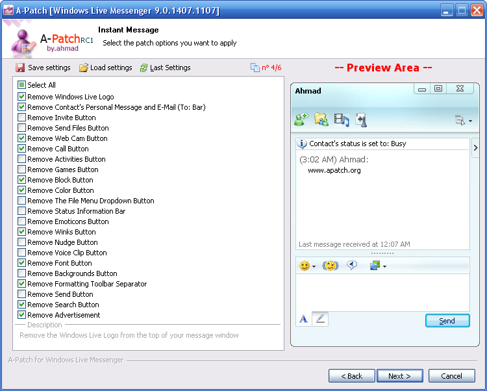Click the Activities film-and-music icon
The height and width of the screenshot is (391, 487).
tap(342, 119)
